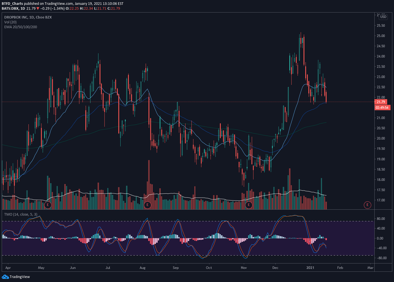Click the EMA 20/50/100/200 indicator label
Screen dimensions: 394x282
[x=20, y=27]
